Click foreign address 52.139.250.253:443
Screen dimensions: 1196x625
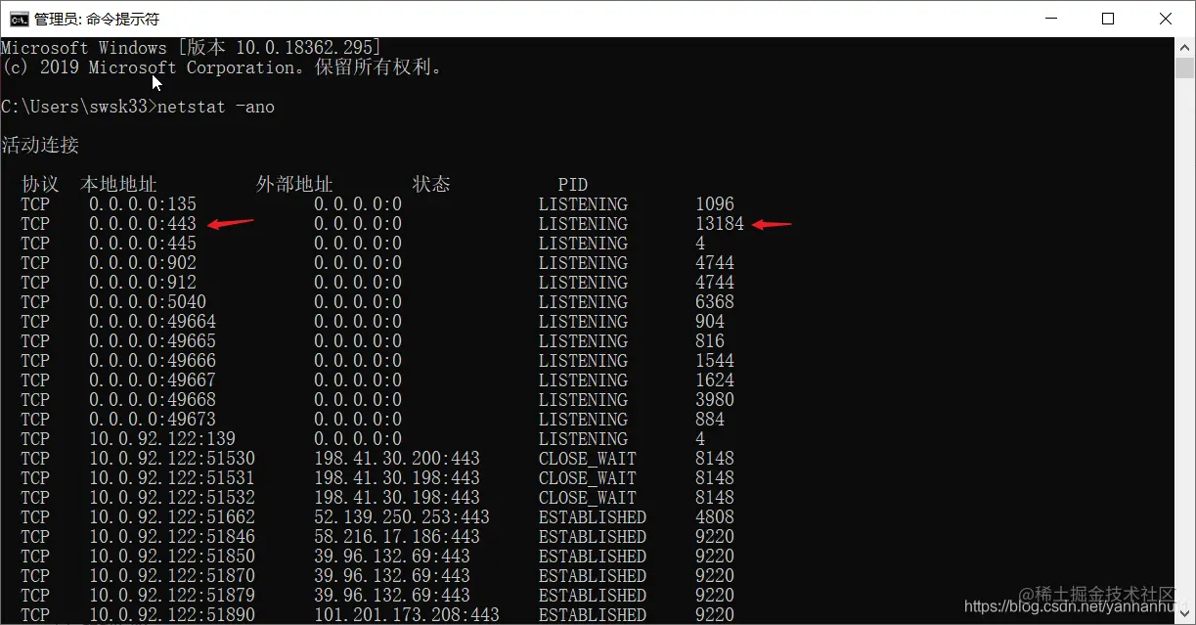pos(402,517)
